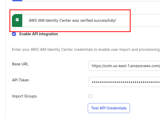Screen dimensions: 160x119
Task: Focus the API Token password field
Action: click(124, 82)
